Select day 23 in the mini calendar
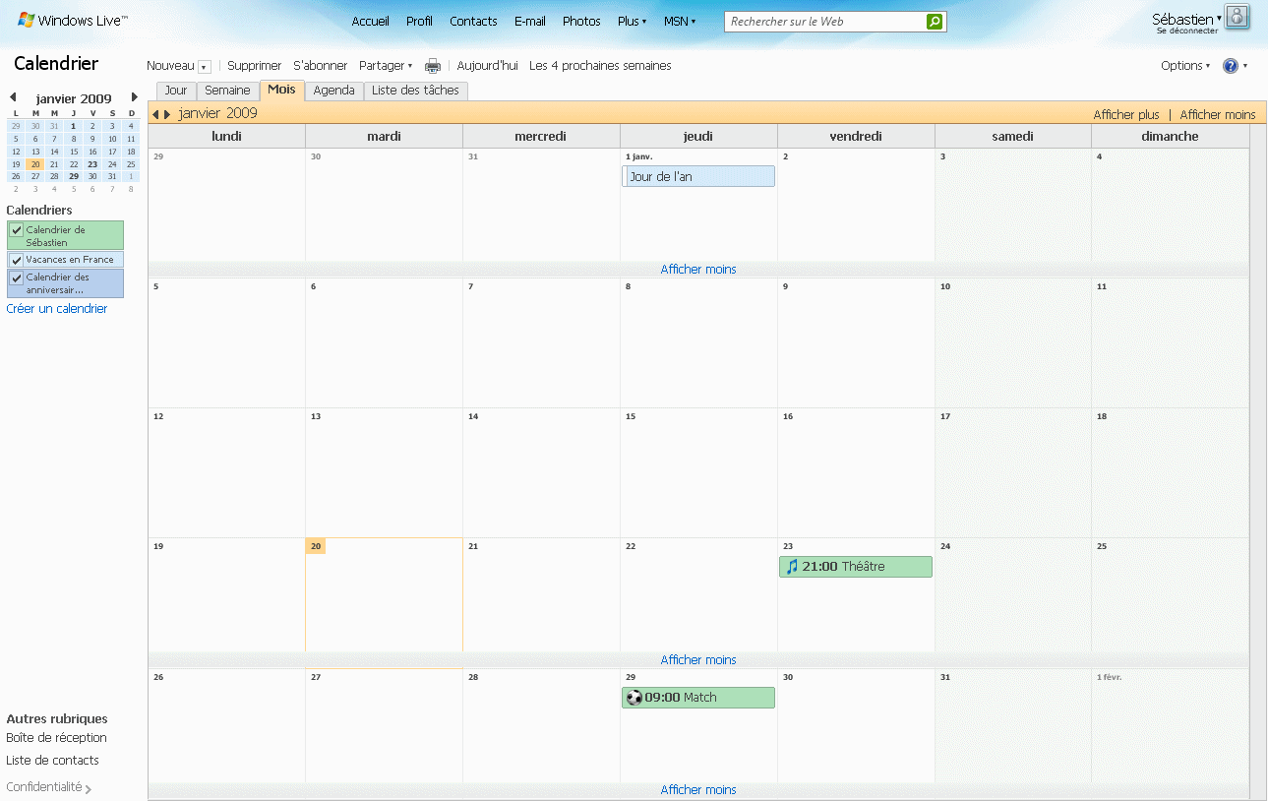Image resolution: width=1268 pixels, height=801 pixels. click(x=92, y=164)
